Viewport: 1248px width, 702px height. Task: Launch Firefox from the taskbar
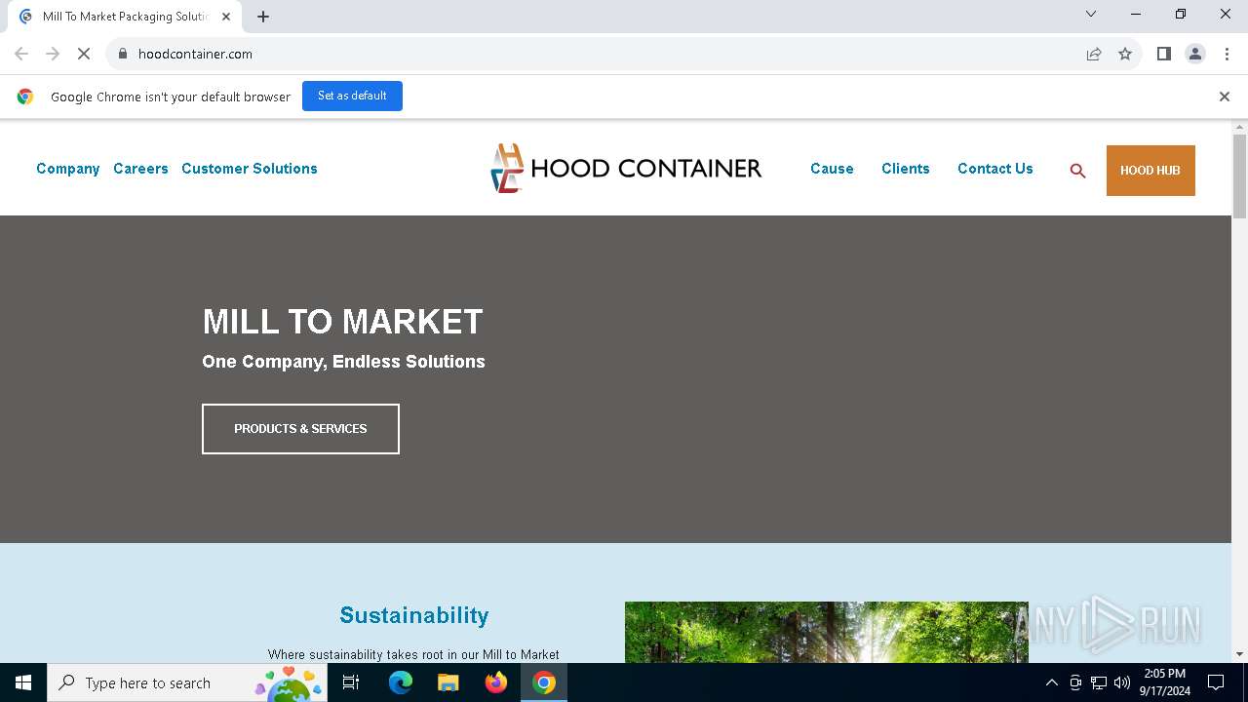(496, 682)
